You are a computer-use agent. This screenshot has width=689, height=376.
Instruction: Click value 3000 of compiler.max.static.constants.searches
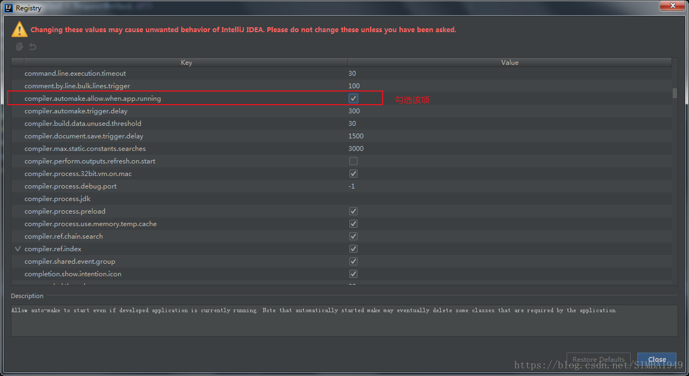tap(356, 148)
